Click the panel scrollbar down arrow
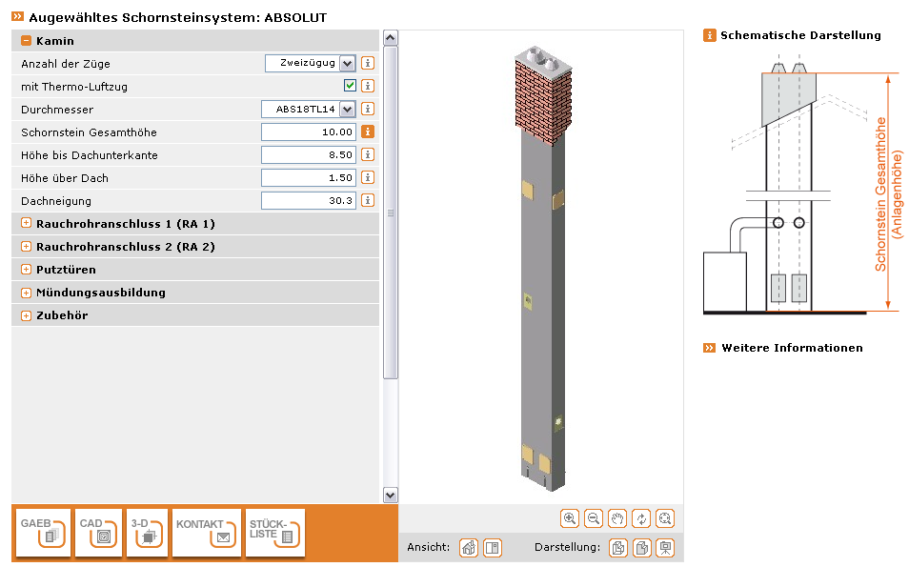Screen dimensions: 909x567 (390, 495)
